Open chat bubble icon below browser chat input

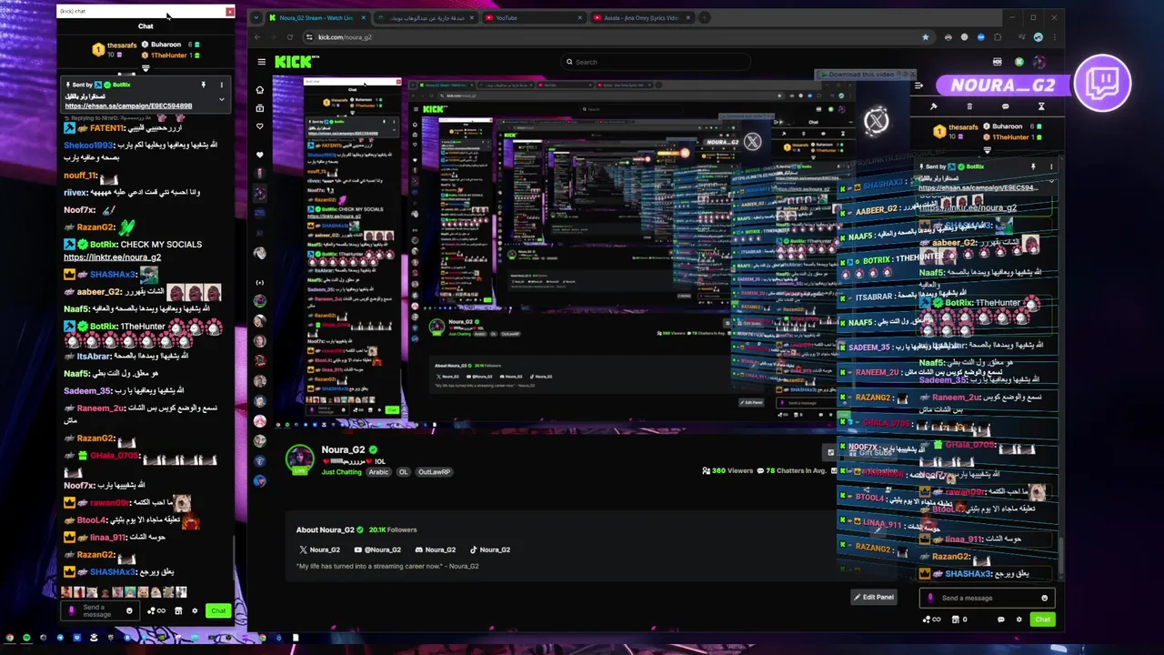[1001, 620]
